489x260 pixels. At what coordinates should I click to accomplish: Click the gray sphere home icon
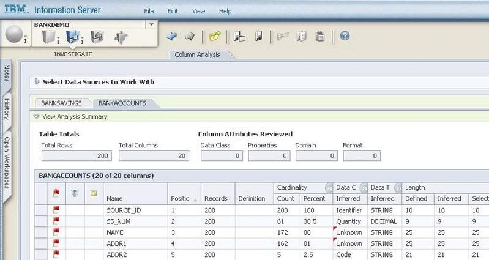coord(14,35)
